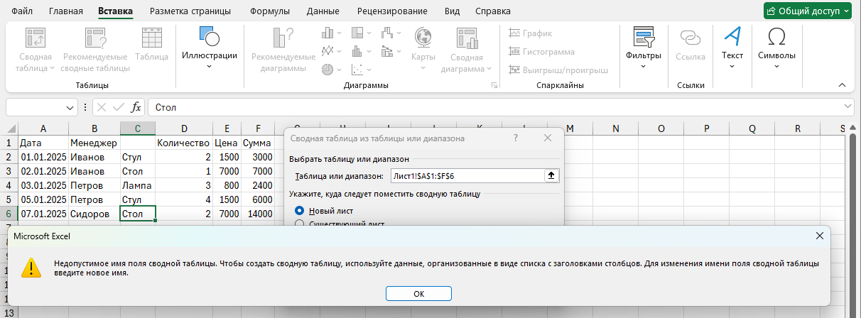The image size is (861, 318).
Task: Click Рекомендуемые диаграммы icon
Action: (x=283, y=50)
